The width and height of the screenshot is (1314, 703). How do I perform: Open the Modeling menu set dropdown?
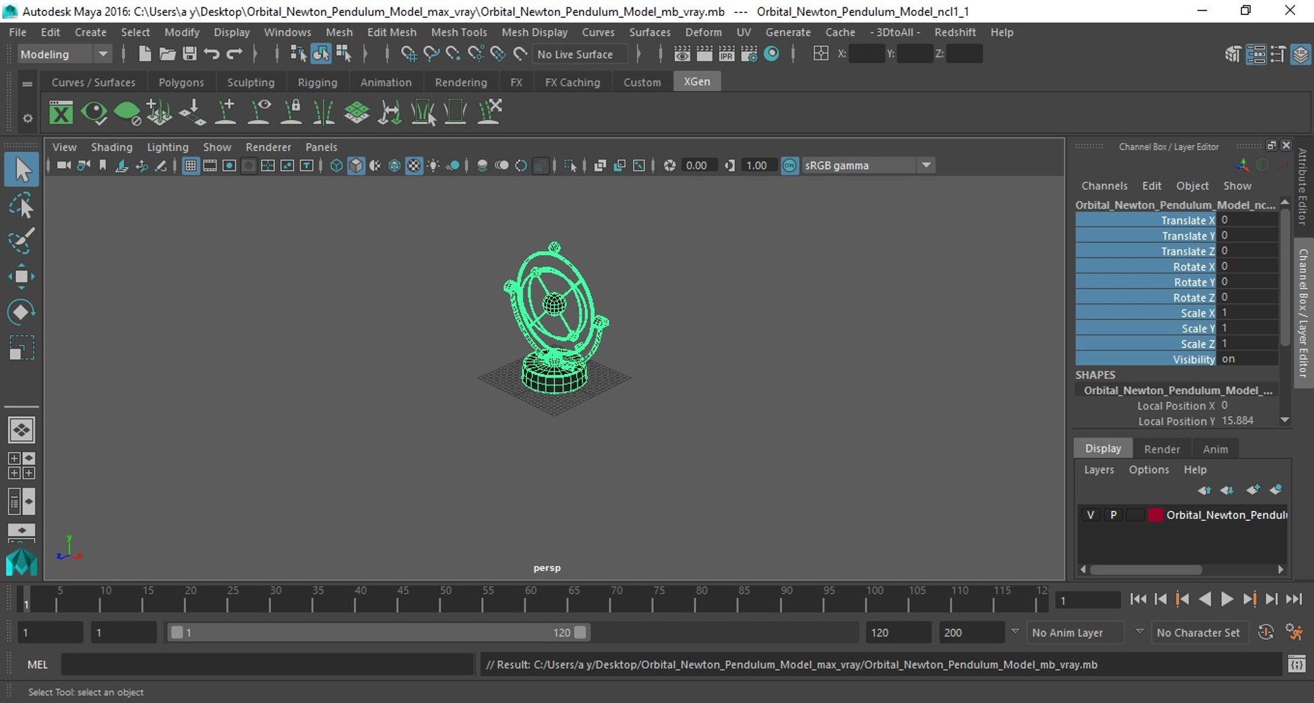(64, 54)
